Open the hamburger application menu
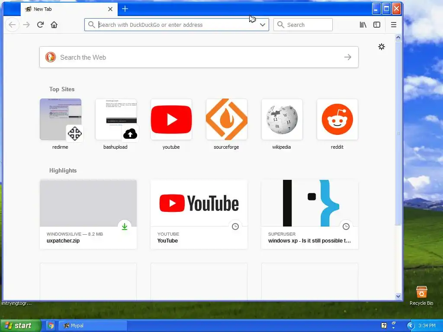 pyautogui.click(x=394, y=25)
